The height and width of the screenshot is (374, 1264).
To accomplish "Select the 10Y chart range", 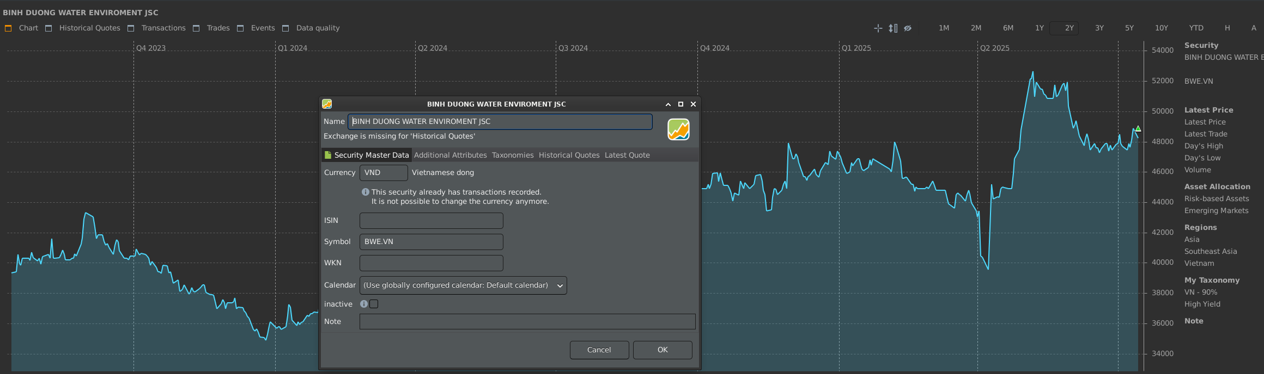I will [1162, 28].
